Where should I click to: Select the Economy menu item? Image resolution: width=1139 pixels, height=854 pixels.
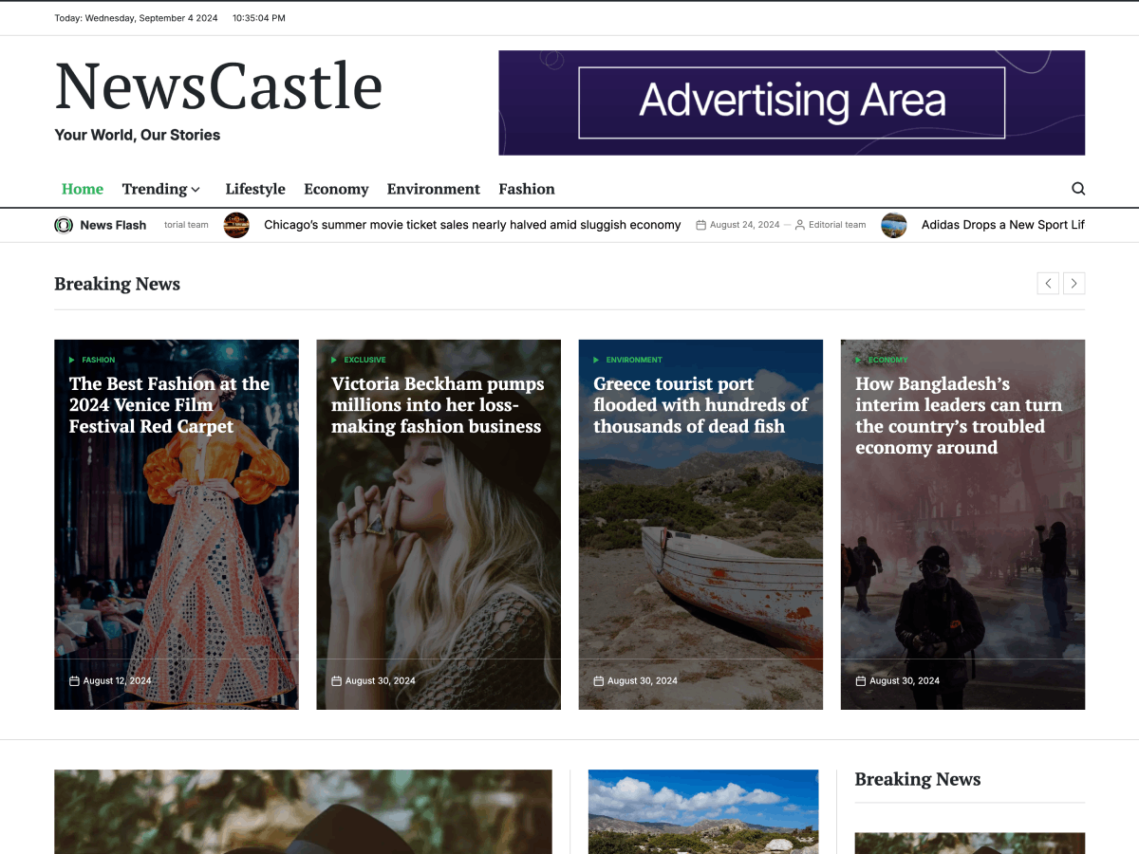pos(336,189)
